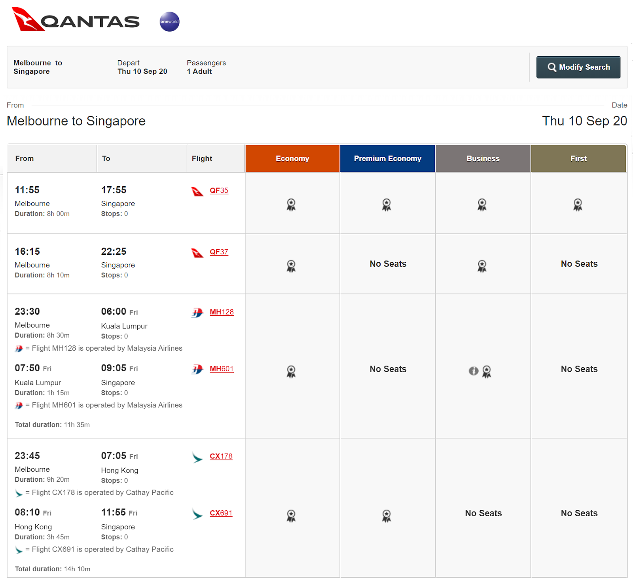Click Total duration 14h 10m text
Image resolution: width=633 pixels, height=582 pixels.
[53, 569]
